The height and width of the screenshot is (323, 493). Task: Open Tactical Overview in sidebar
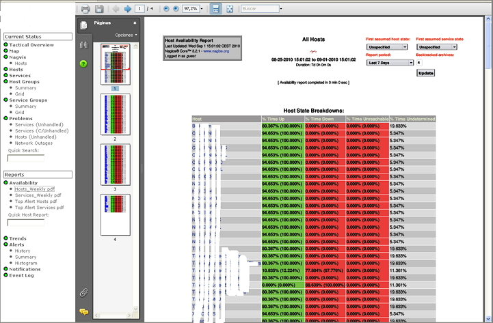31,45
